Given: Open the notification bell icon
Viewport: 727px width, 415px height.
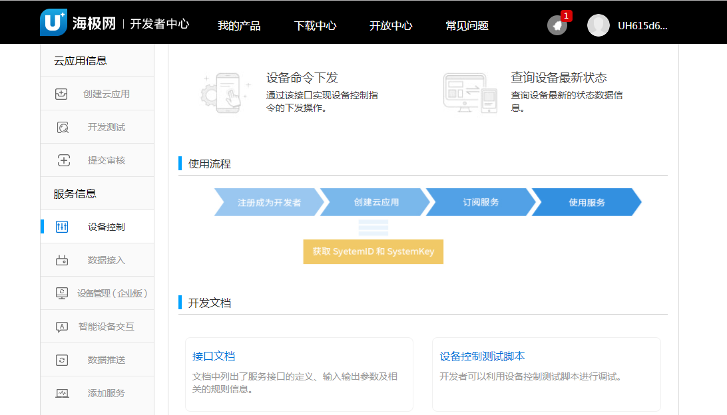Looking at the screenshot, I should click(x=557, y=25).
